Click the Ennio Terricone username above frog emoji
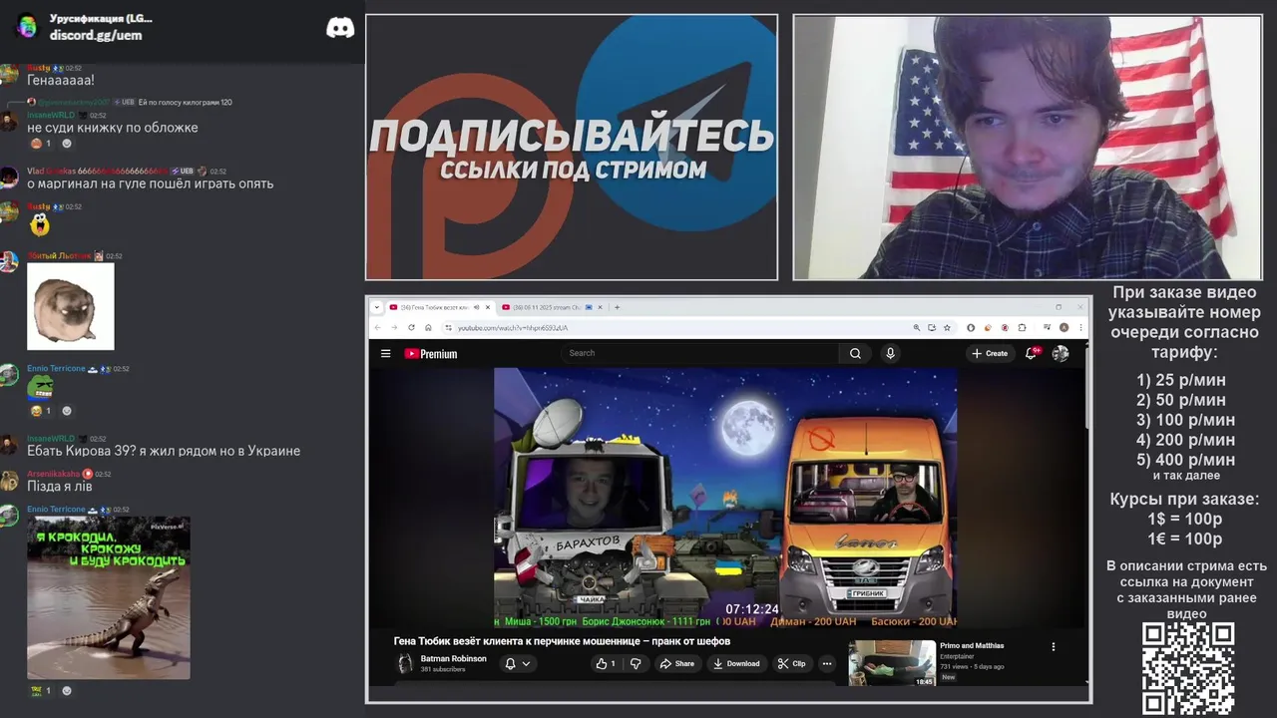The image size is (1277, 718). pos(57,369)
